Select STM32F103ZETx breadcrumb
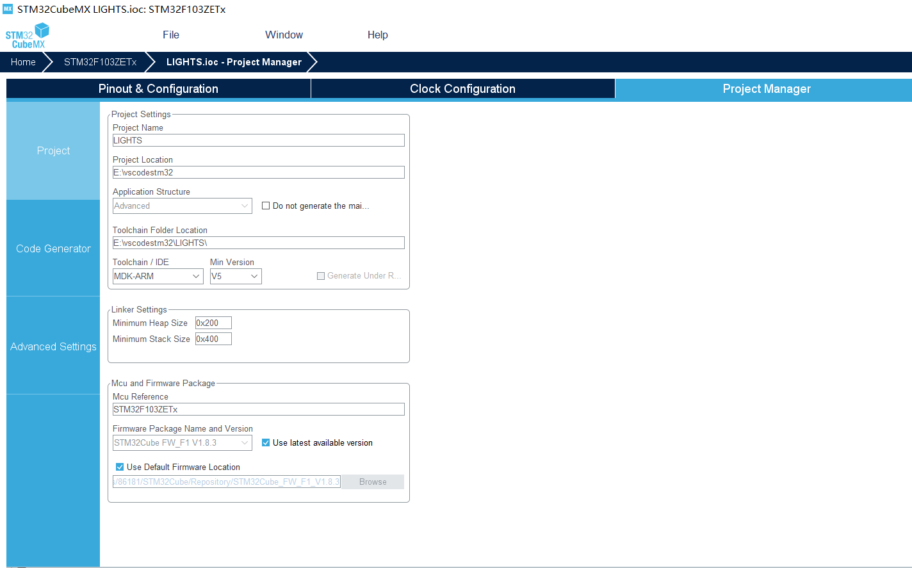This screenshot has height=568, width=912. [x=101, y=62]
